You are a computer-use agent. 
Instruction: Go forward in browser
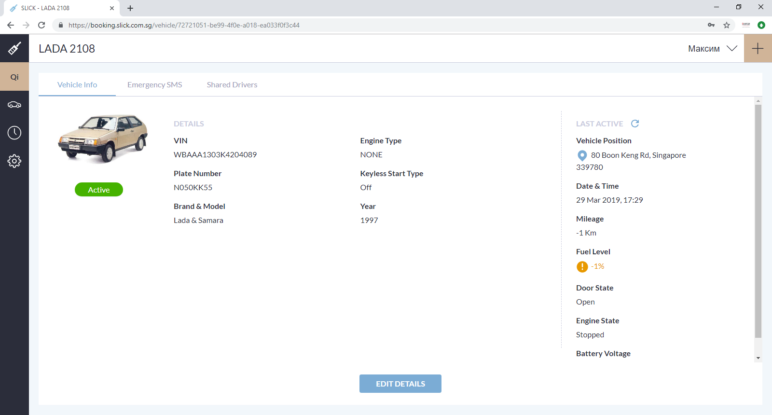click(26, 25)
